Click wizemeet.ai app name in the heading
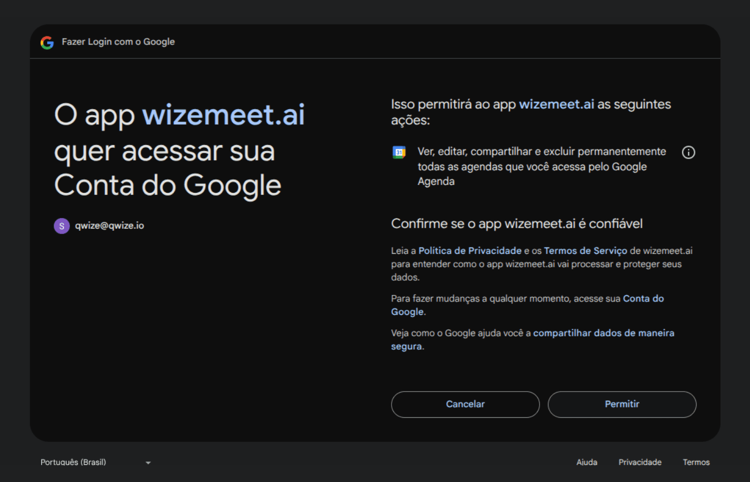This screenshot has height=482, width=750. [x=223, y=115]
